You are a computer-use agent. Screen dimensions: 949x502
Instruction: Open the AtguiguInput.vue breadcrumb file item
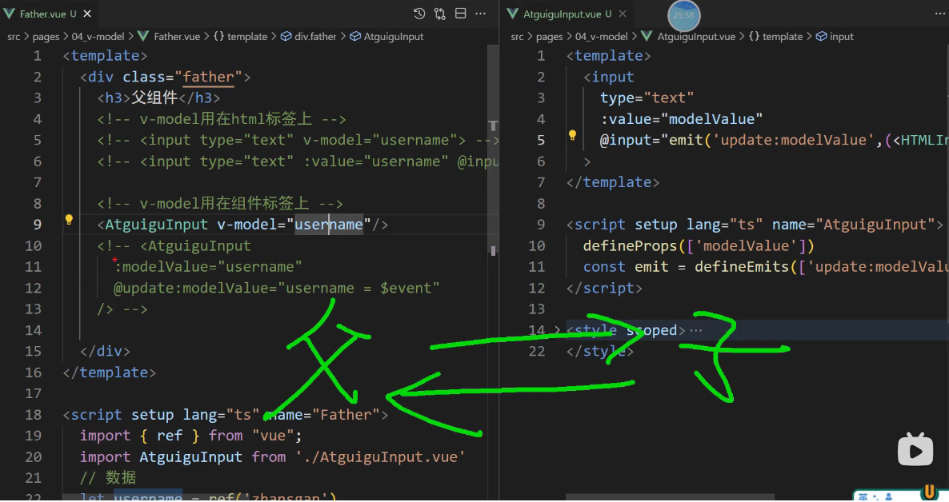tap(689, 36)
